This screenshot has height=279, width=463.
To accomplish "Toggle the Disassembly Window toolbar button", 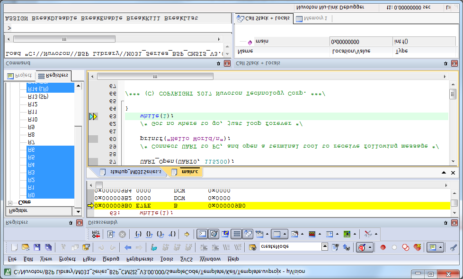I will coord(214,234).
